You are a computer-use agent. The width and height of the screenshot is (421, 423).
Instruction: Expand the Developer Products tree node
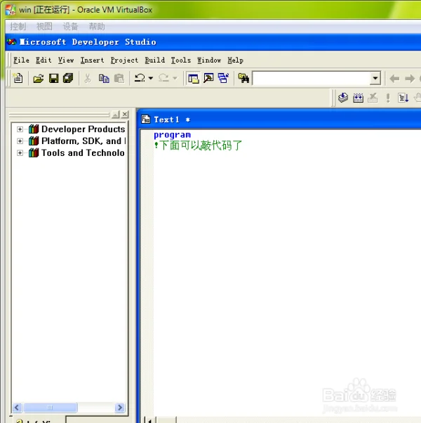click(20, 129)
